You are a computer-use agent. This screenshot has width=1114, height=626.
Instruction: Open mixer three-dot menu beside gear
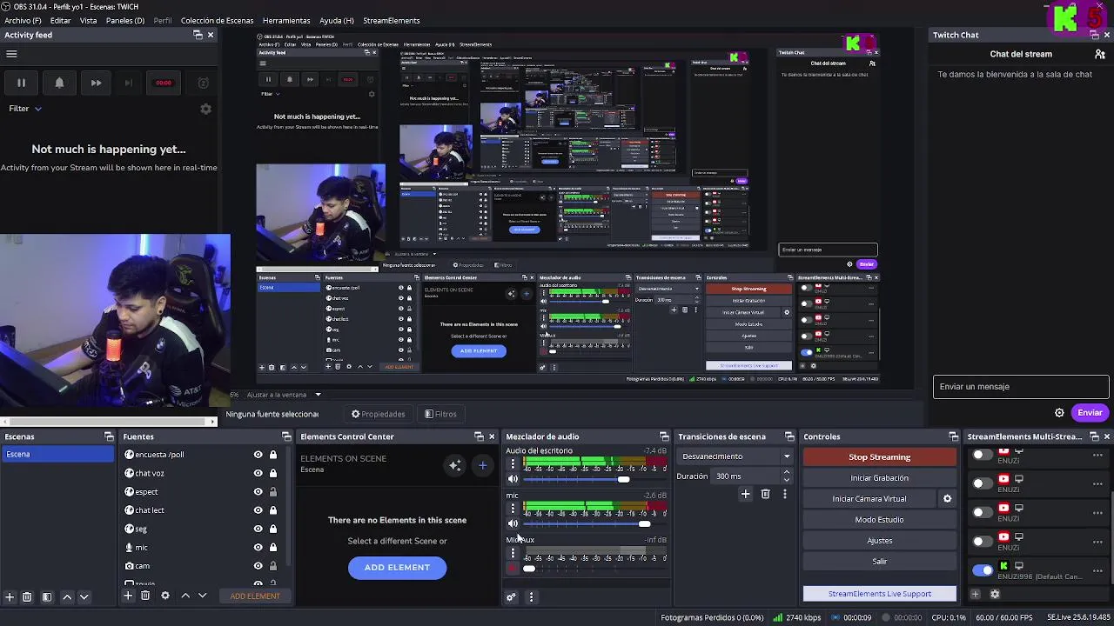[531, 597]
